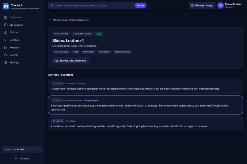Image resolution: width=247 pixels, height=164 pixels.
Task: Select the #validation hashtag
Action: 104,52
